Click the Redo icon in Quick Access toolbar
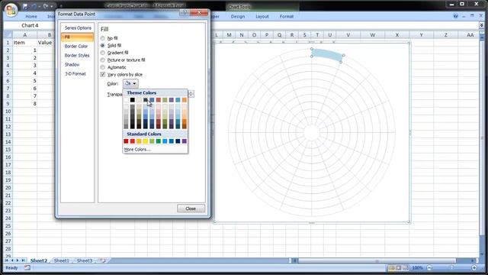 coord(46,6)
